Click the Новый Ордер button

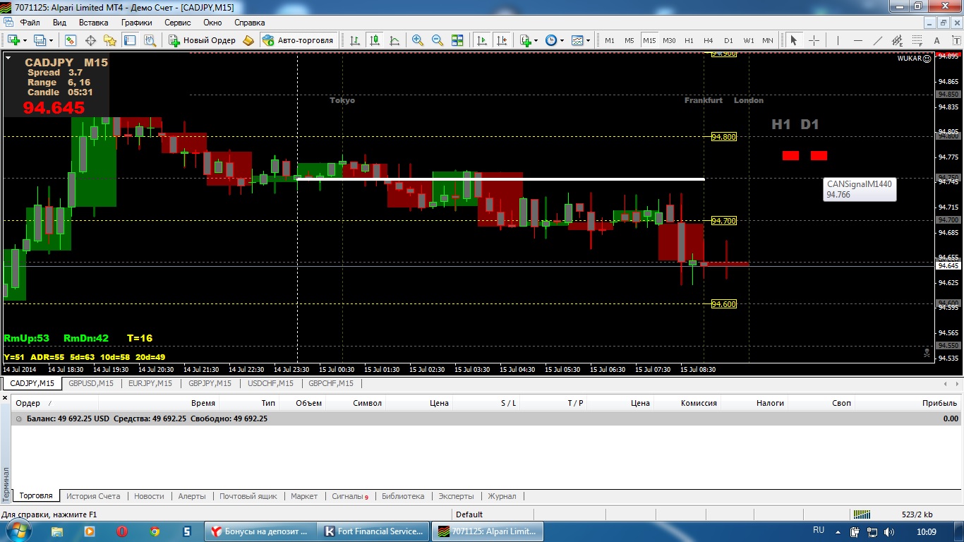[x=202, y=40]
